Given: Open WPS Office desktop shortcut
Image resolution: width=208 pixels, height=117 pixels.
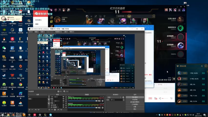Looking at the screenshot, I should coord(12,76).
